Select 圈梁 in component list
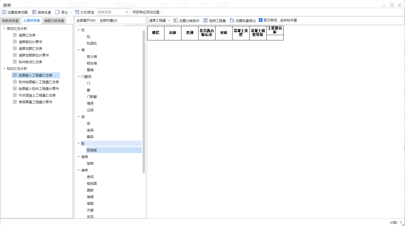This screenshot has height=226, width=405. 90,137
